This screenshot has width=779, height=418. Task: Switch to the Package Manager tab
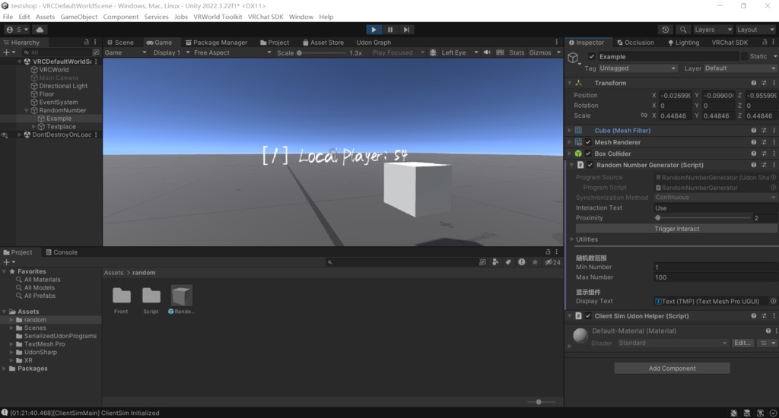216,43
